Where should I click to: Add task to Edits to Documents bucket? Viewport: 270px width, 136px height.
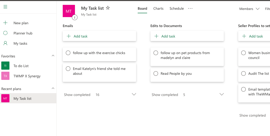[187, 36]
